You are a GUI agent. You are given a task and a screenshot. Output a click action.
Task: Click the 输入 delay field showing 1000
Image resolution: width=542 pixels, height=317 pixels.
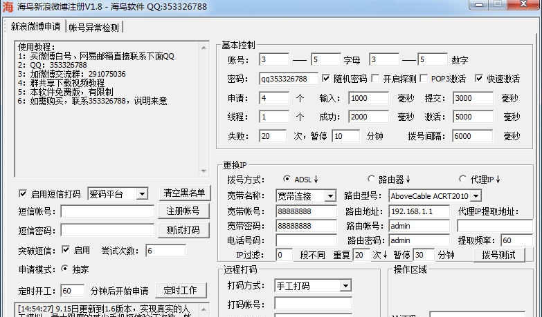pyautogui.click(x=368, y=98)
